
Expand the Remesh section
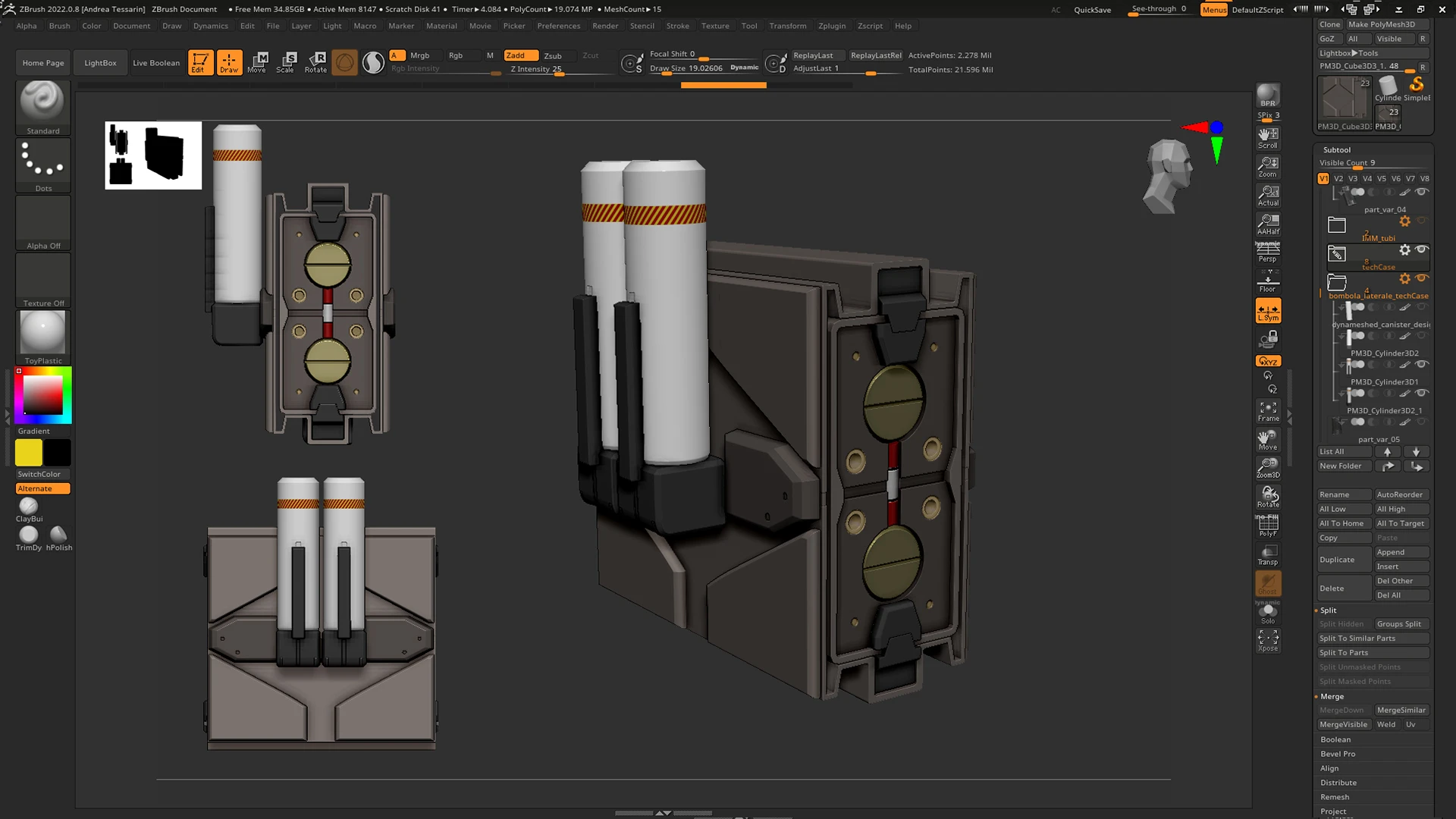pyautogui.click(x=1335, y=797)
